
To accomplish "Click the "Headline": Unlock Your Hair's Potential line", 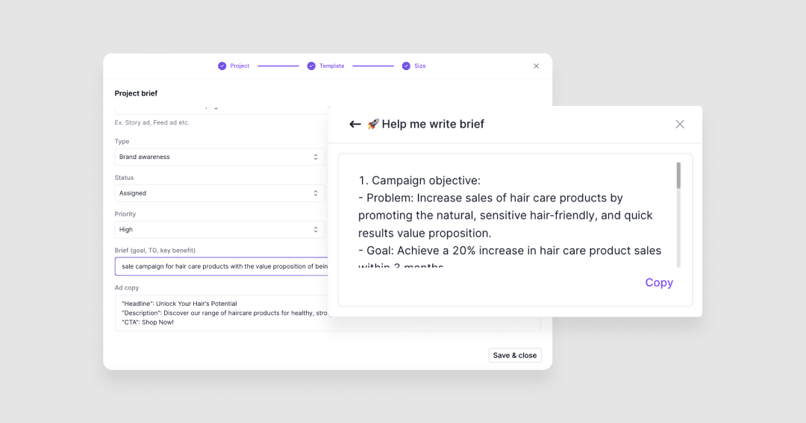I will pyautogui.click(x=179, y=304).
